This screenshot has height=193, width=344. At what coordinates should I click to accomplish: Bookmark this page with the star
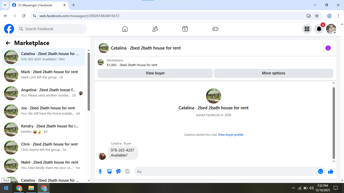317,16
